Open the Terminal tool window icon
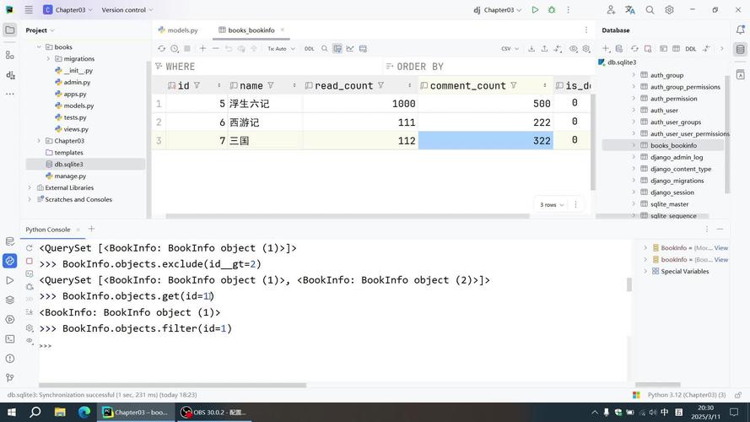This screenshot has height=422, width=750. pyautogui.click(x=9, y=338)
